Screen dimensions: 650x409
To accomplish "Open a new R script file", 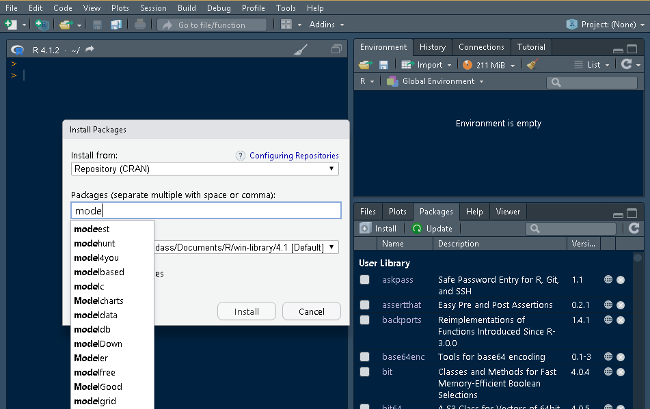I will click(x=10, y=24).
